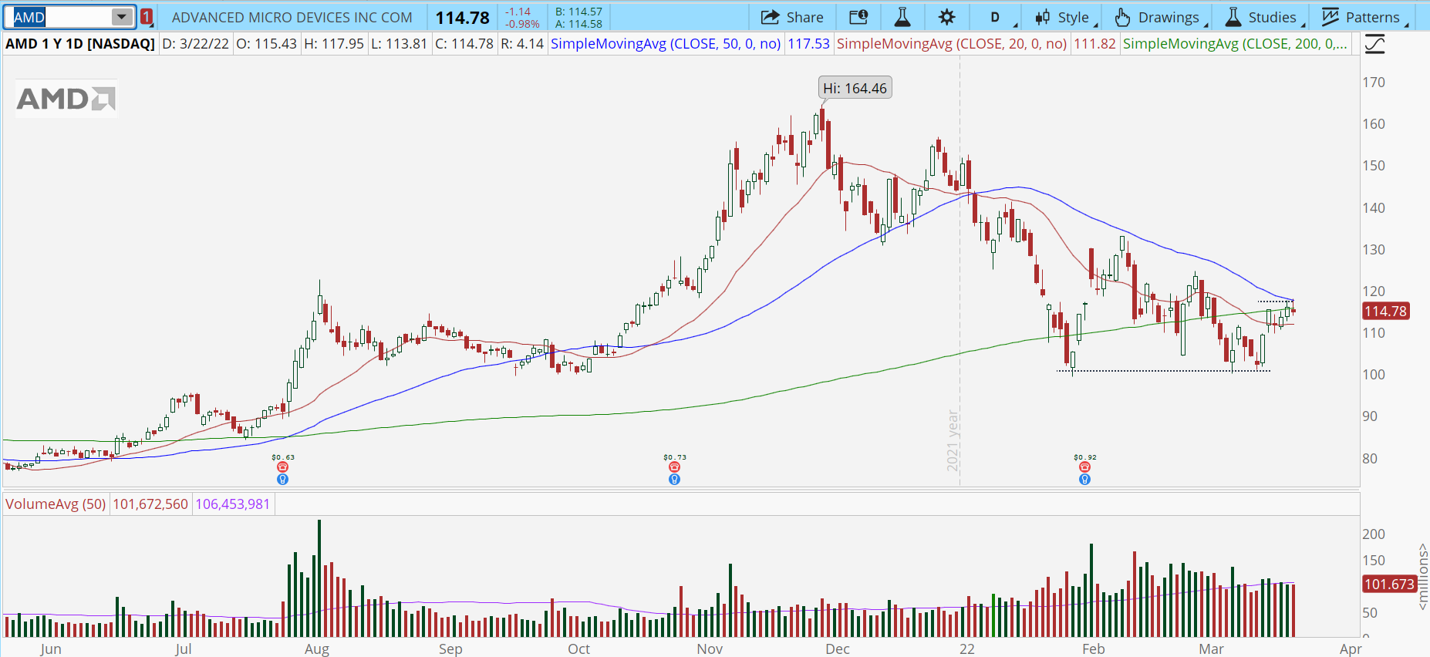This screenshot has height=657, width=1430.
Task: Open the drawing tools icon right of study labels
Action: point(1374,44)
